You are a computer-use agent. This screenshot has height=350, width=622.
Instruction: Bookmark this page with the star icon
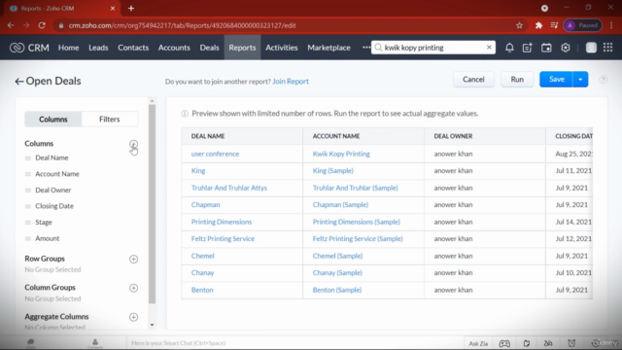pyautogui.click(x=519, y=25)
